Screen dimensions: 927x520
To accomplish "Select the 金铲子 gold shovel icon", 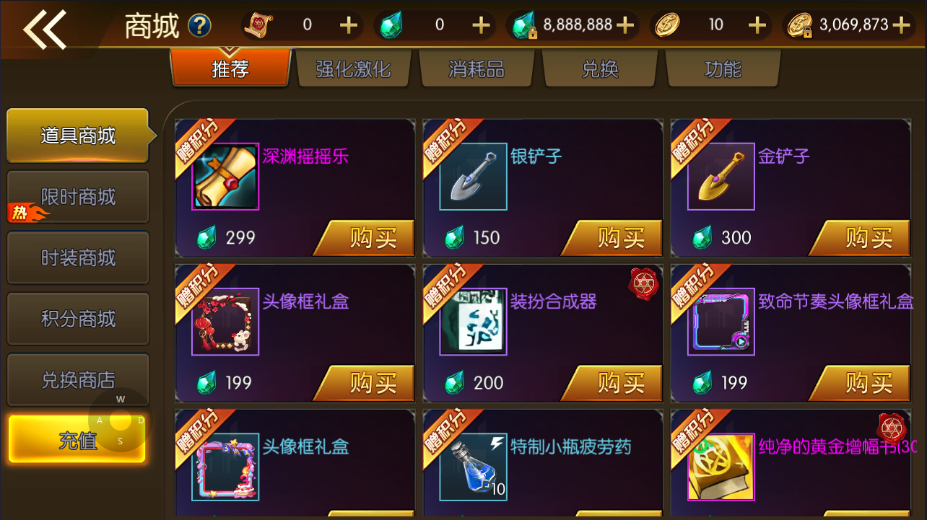I will point(721,177).
